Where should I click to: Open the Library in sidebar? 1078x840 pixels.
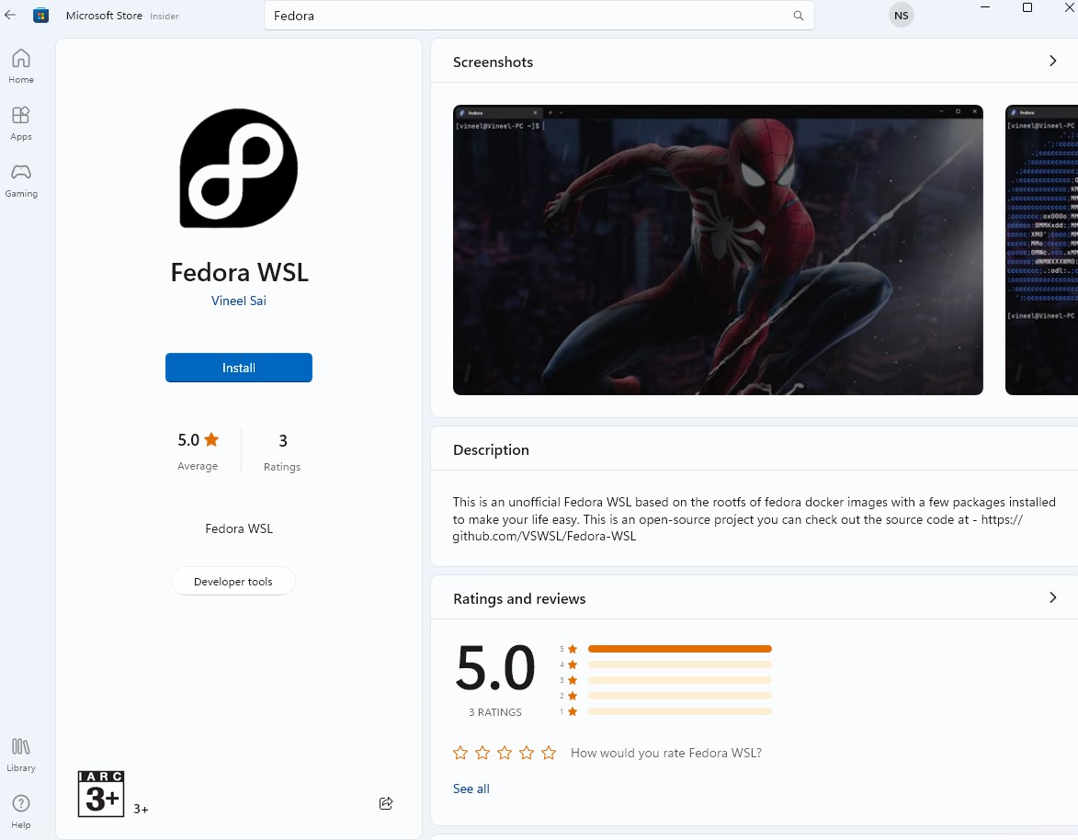[21, 755]
